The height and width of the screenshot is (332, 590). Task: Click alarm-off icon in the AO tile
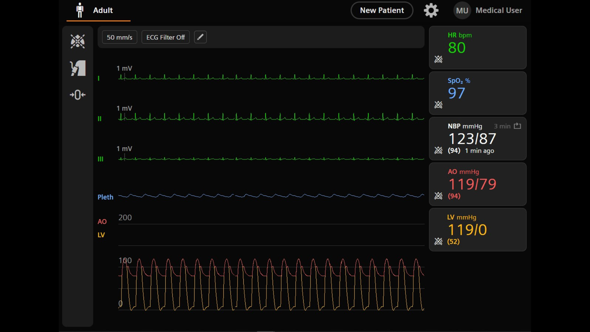[x=438, y=196]
